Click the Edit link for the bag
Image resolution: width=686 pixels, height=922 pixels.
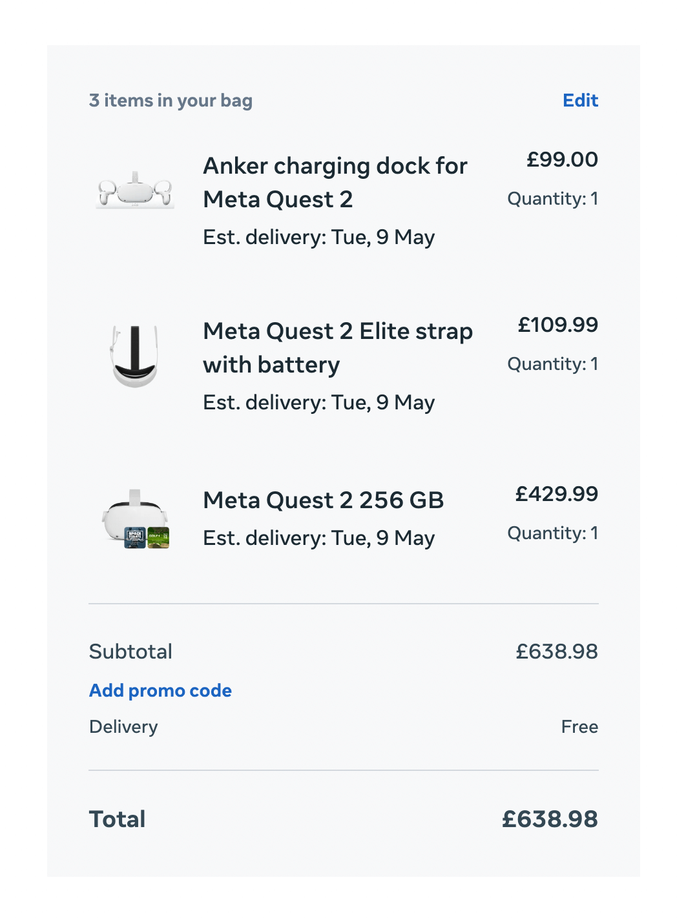580,101
